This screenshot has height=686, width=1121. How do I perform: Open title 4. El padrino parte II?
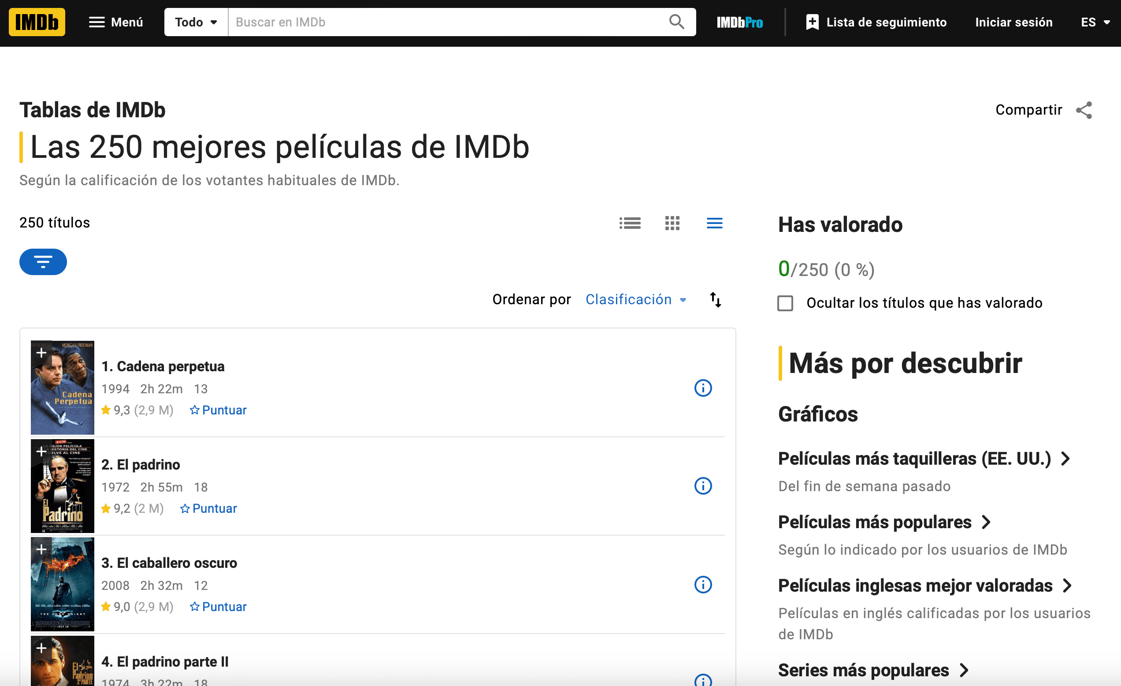[x=165, y=661]
